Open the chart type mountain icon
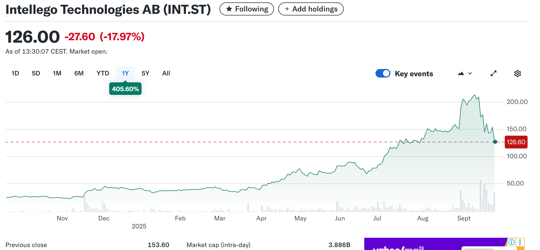This screenshot has height=250, width=540. coord(461,74)
